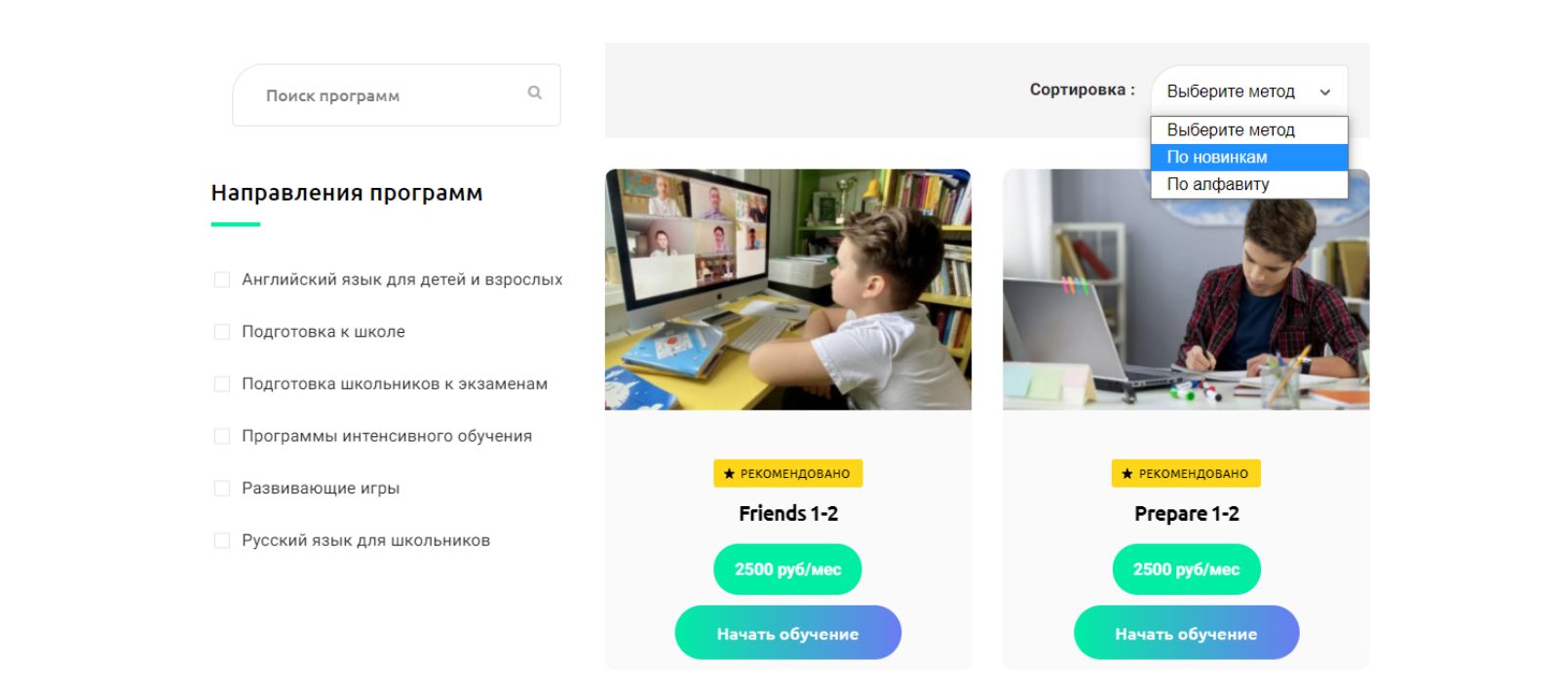Click the star icon on Friends 1-2 badge
1563x695 pixels.
[x=729, y=474]
